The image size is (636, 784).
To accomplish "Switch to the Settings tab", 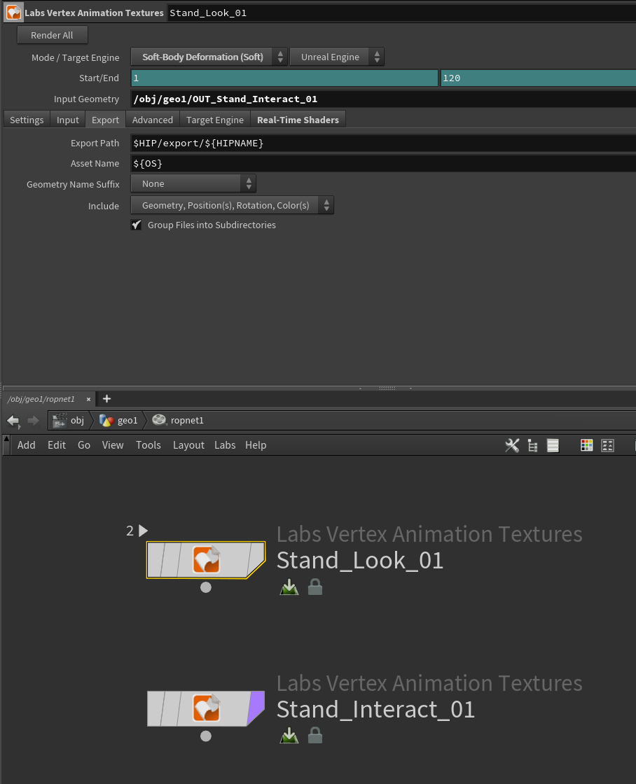I will 27,120.
